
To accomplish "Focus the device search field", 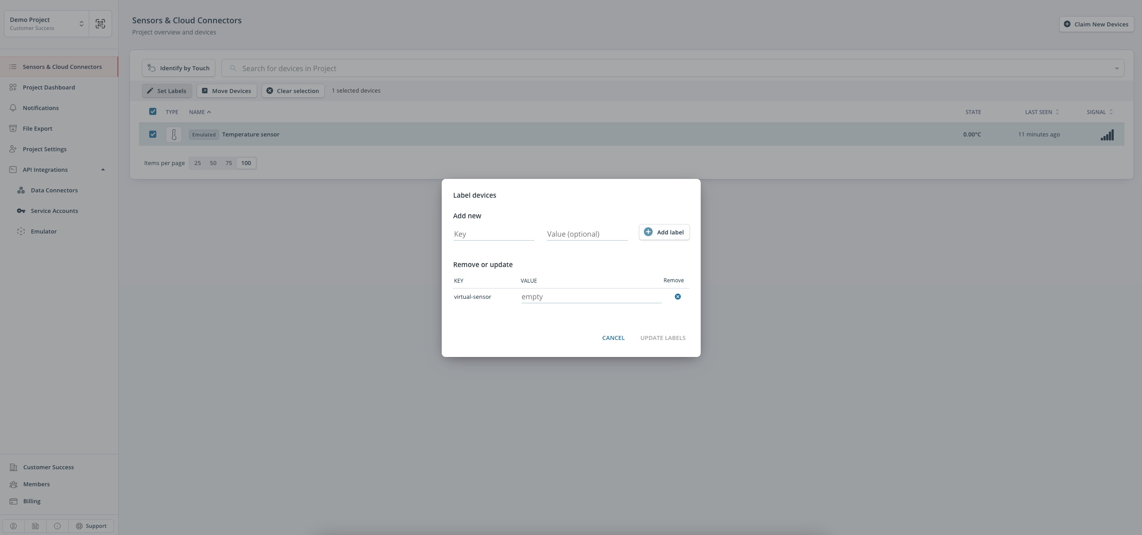I will pos(672,68).
